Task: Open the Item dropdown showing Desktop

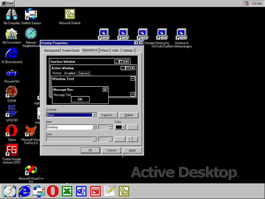Action: (x=94, y=127)
